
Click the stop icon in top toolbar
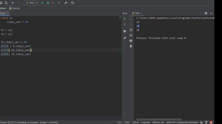(59, 3)
